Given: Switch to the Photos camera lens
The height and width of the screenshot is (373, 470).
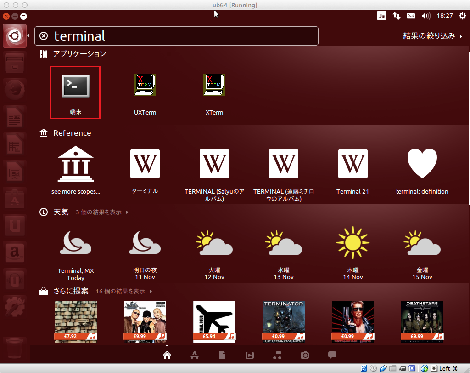Looking at the screenshot, I should pos(305,355).
